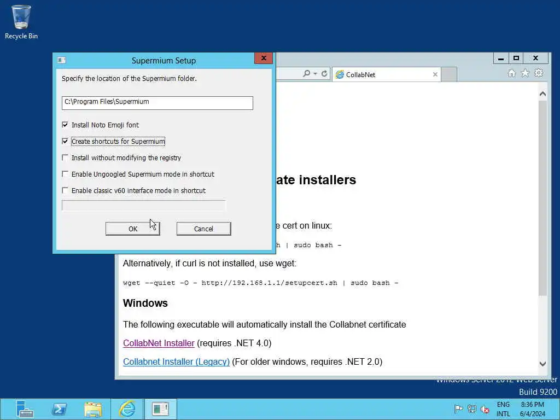Open Action Center flag tray icon
The image size is (560, 420).
(459, 409)
